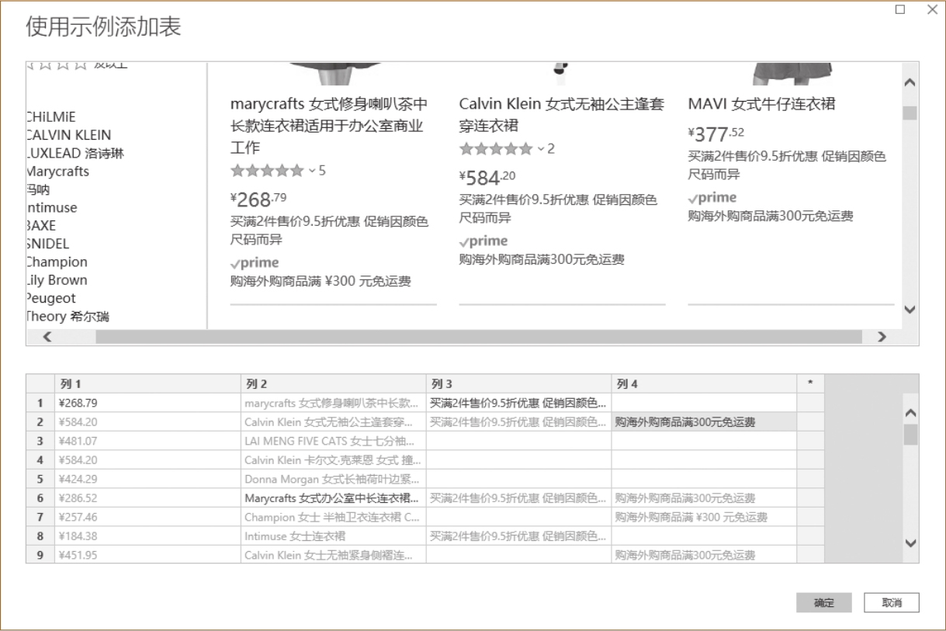Screen dimensions: 946x631
Task: Click the cell ¥451.95
Action: (148, 556)
